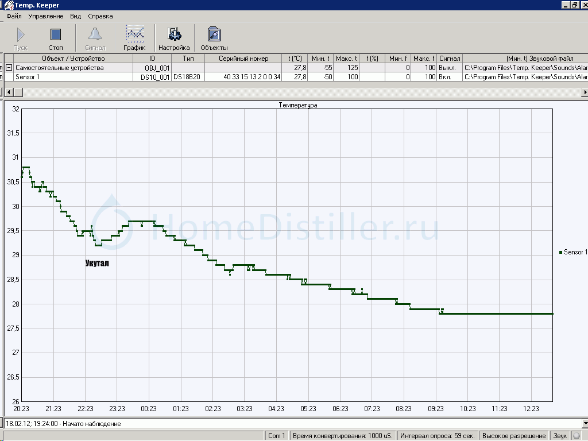Minimize the Temp. Keeper window
This screenshot has width=588, height=441.
click(x=566, y=5)
